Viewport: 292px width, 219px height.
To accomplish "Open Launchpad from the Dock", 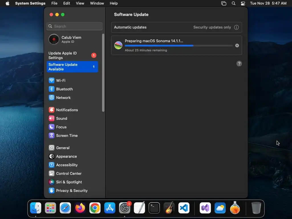I will 50,208.
